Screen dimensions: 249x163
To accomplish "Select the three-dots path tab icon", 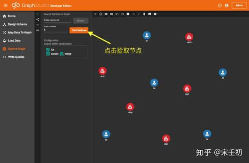I will pos(37,25).
